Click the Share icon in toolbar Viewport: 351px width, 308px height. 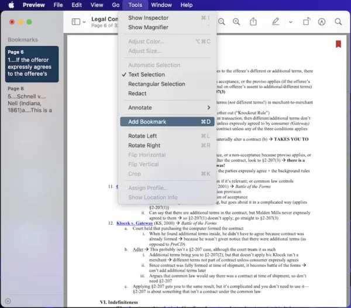(x=253, y=22)
